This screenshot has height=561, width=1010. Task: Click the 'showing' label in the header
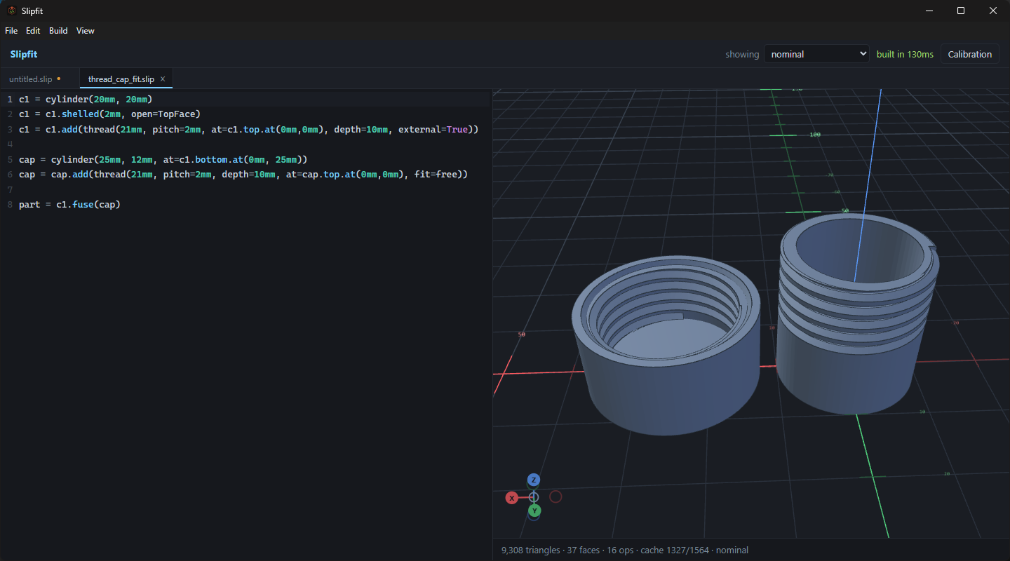pyautogui.click(x=742, y=54)
